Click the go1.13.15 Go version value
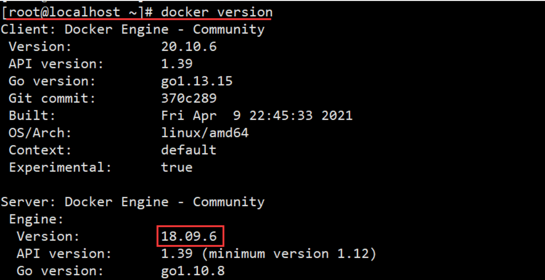The width and height of the screenshot is (545, 280). tap(197, 81)
